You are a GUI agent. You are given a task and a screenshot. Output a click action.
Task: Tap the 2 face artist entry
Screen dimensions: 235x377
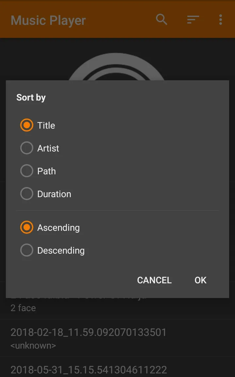click(x=23, y=308)
